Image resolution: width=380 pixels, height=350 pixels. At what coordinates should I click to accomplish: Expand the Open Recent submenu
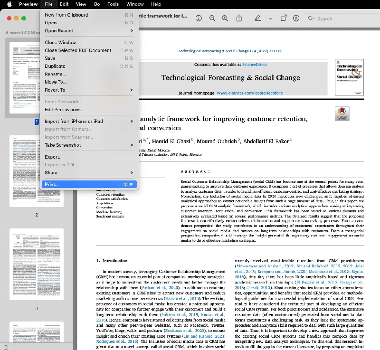(x=89, y=31)
